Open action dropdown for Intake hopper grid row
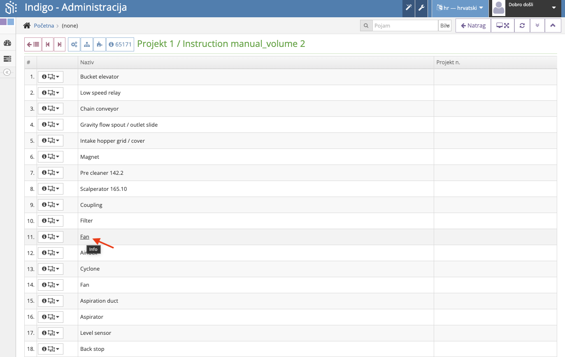Viewport: 565px width, 357px height. coord(51,141)
